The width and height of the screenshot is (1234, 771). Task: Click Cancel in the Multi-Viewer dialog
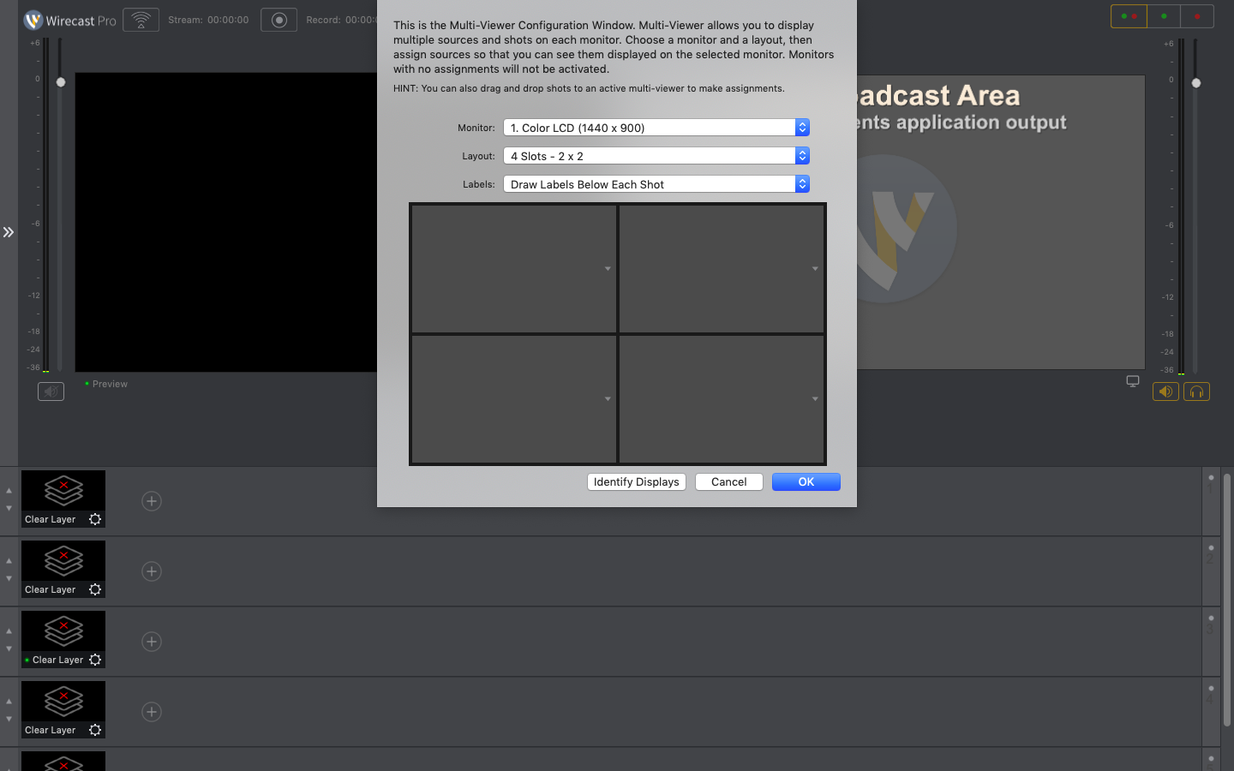(728, 481)
